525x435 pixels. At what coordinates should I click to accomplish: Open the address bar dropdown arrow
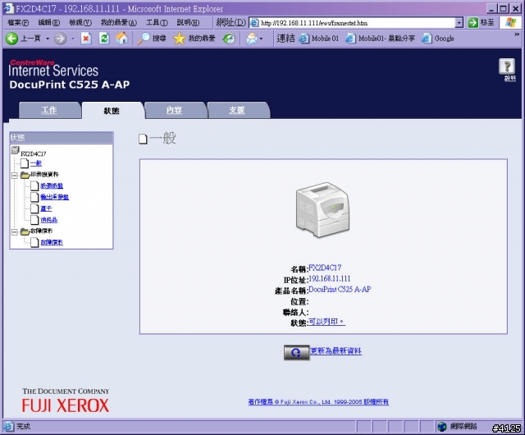coord(459,23)
